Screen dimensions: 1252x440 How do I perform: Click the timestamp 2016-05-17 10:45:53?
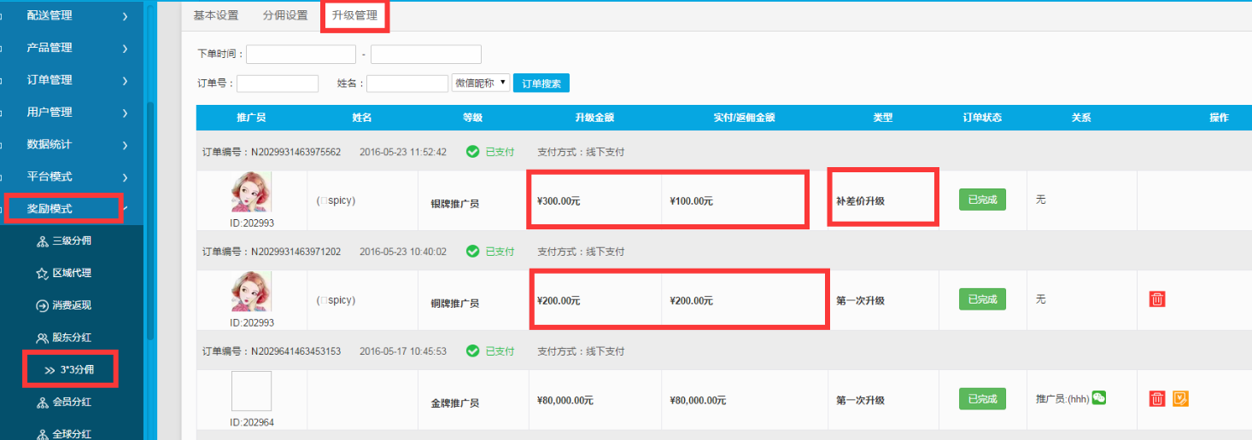402,351
